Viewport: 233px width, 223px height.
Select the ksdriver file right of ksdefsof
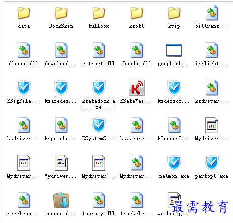pos(212,88)
